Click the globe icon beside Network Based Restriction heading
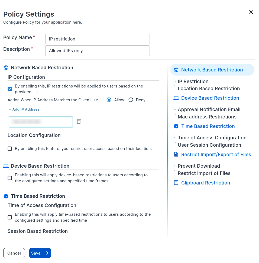259x263 pixels. tap(6, 68)
